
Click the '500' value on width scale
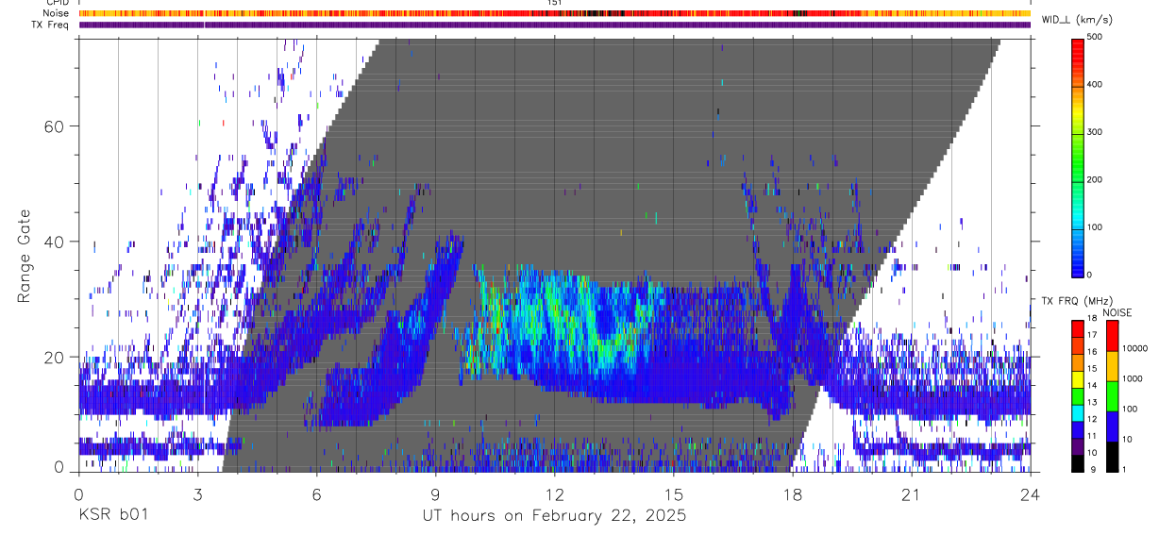pyautogui.click(x=1095, y=37)
